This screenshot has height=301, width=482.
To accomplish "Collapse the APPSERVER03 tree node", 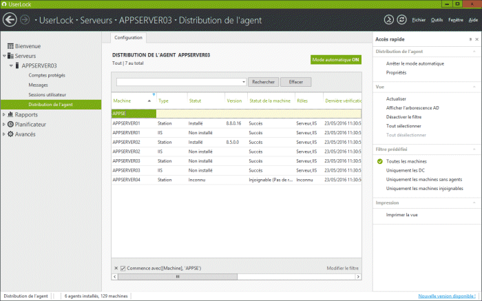I will pyautogui.click(x=11, y=65).
